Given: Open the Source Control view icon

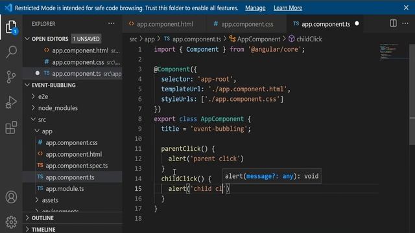Looking at the screenshot, I should click(x=11, y=77).
